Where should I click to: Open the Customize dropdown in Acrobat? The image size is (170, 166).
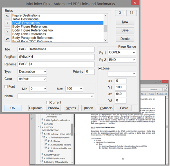[154, 89]
